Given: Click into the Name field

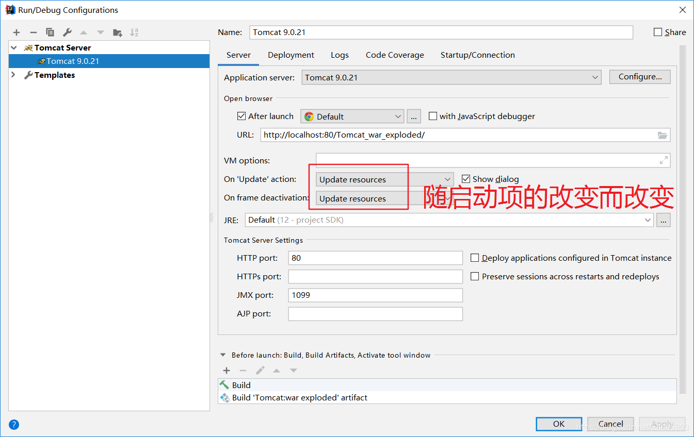Looking at the screenshot, I should click(441, 32).
